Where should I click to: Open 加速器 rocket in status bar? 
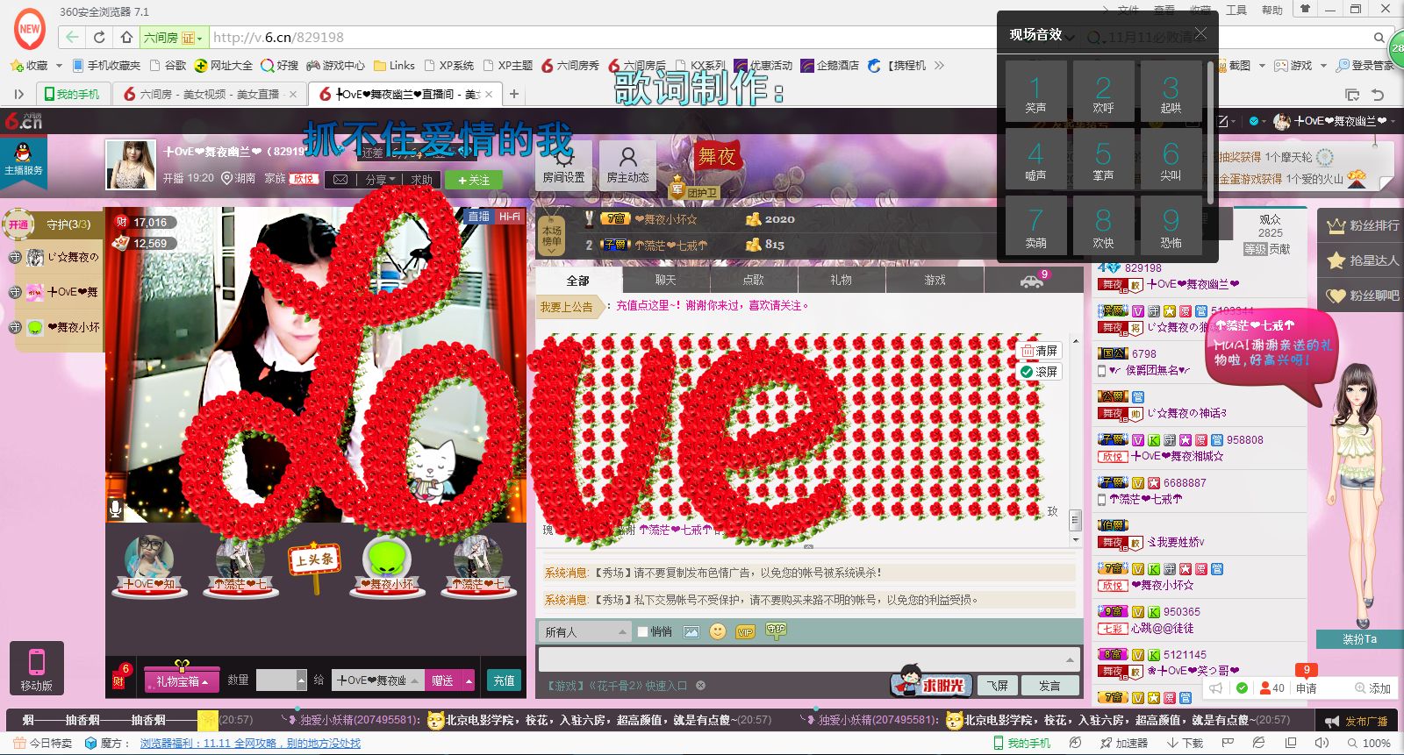[1124, 743]
